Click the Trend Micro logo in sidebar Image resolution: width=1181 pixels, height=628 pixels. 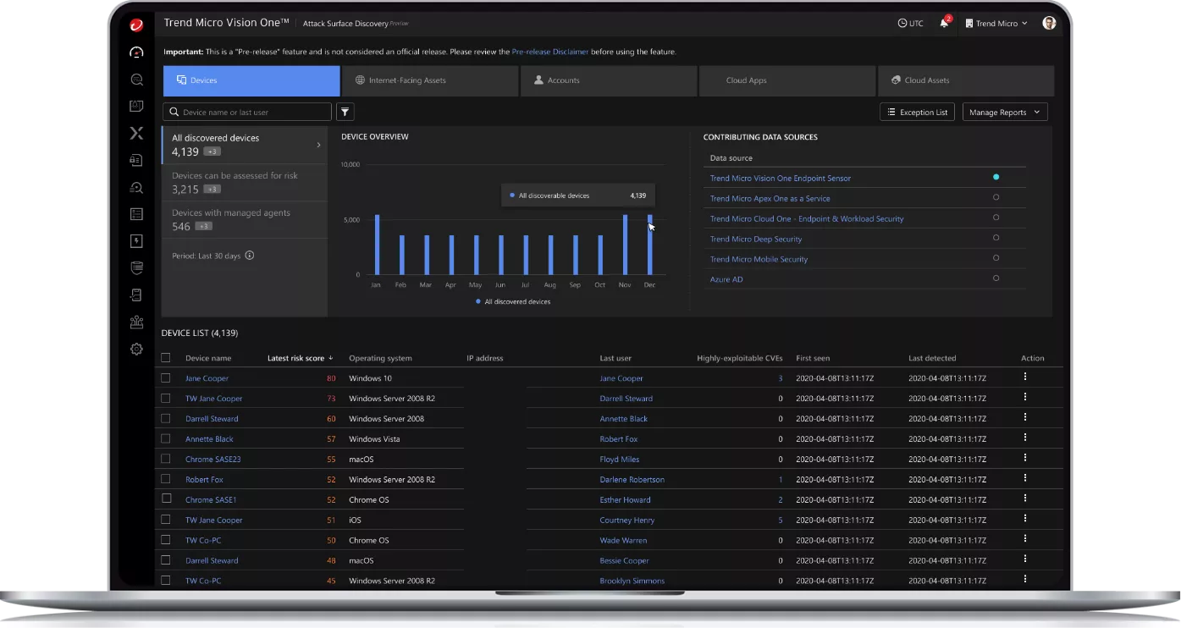pyautogui.click(x=136, y=26)
